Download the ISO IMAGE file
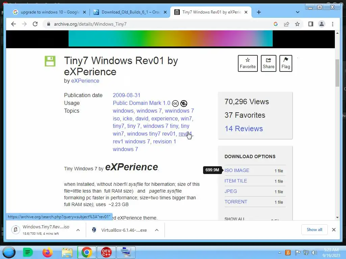 coord(237,170)
